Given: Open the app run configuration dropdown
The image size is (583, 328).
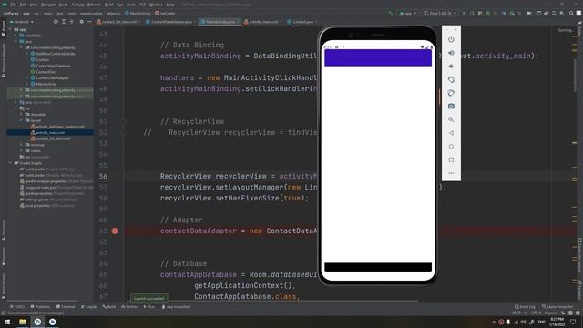Looking at the screenshot, I should point(408,13).
